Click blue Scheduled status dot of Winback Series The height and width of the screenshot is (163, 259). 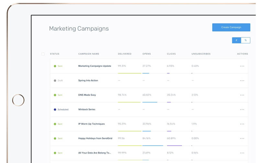(x=55, y=109)
